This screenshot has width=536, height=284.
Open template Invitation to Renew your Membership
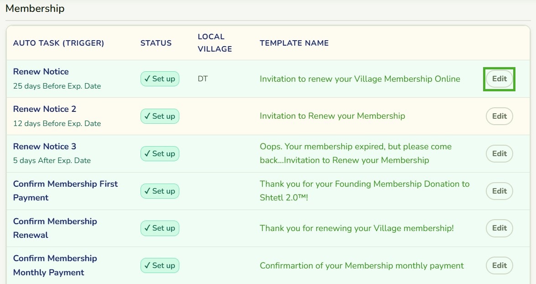332,116
